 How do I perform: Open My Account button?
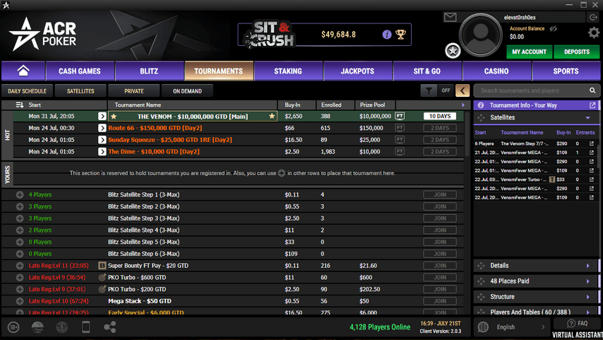[529, 52]
